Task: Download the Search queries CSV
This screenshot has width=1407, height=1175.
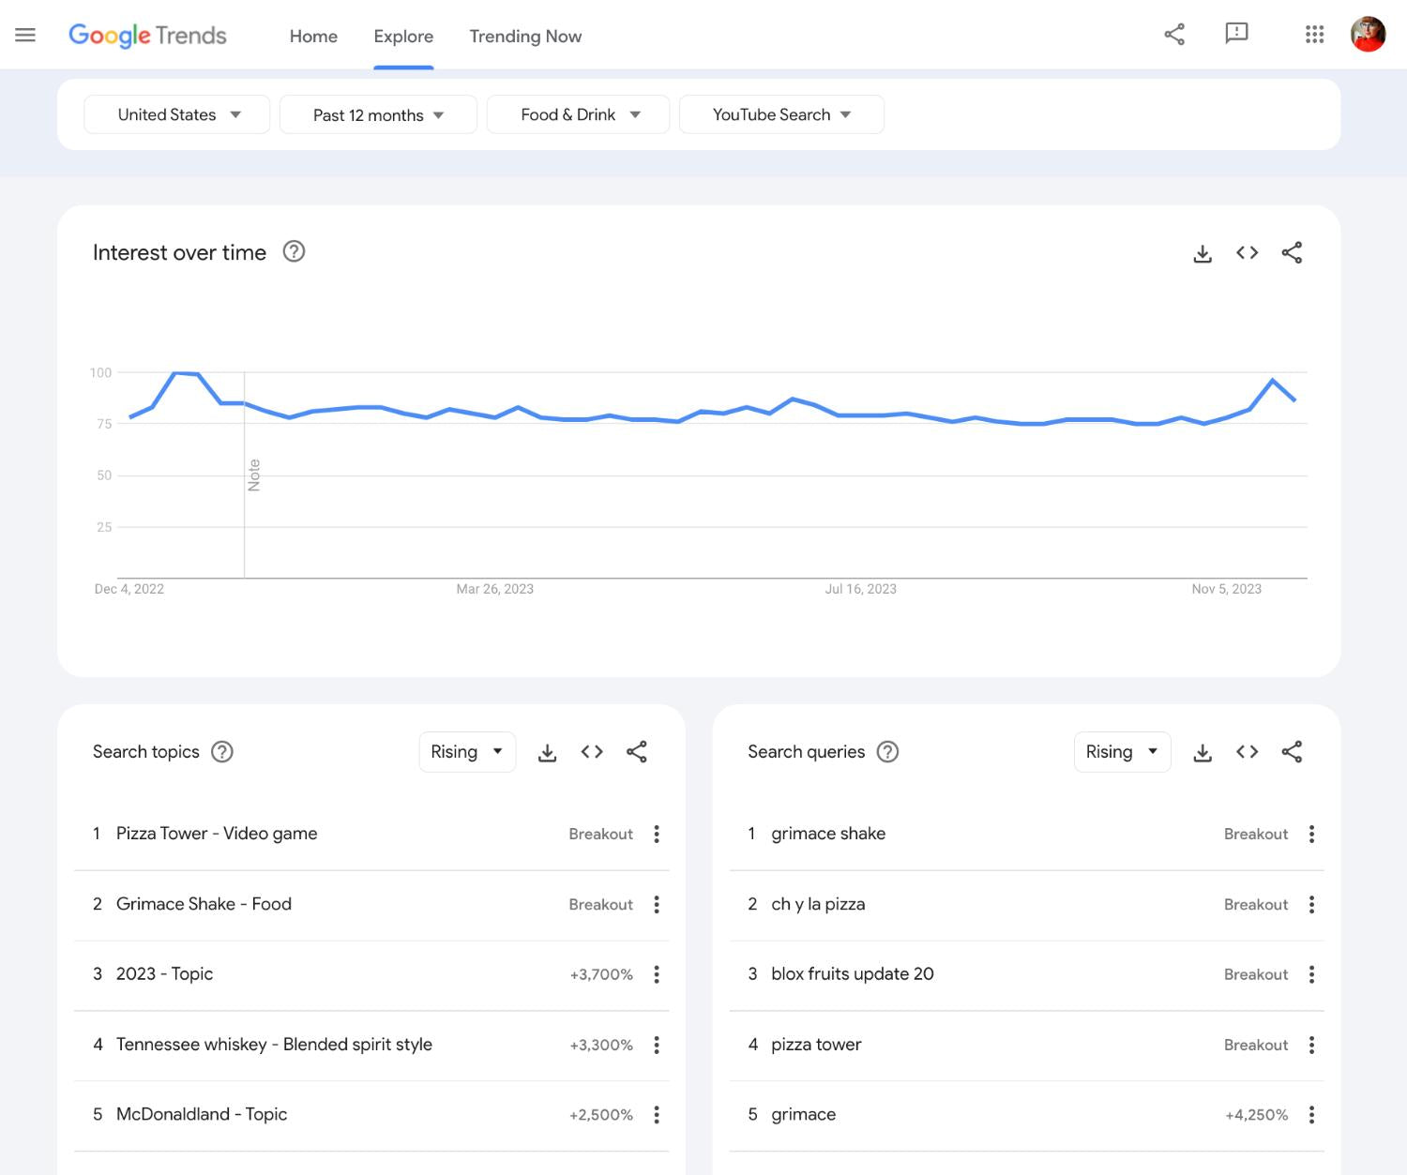Action: pyautogui.click(x=1203, y=752)
